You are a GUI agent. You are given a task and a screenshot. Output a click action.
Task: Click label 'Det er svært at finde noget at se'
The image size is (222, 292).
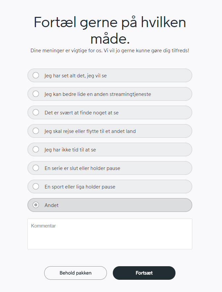81,113
